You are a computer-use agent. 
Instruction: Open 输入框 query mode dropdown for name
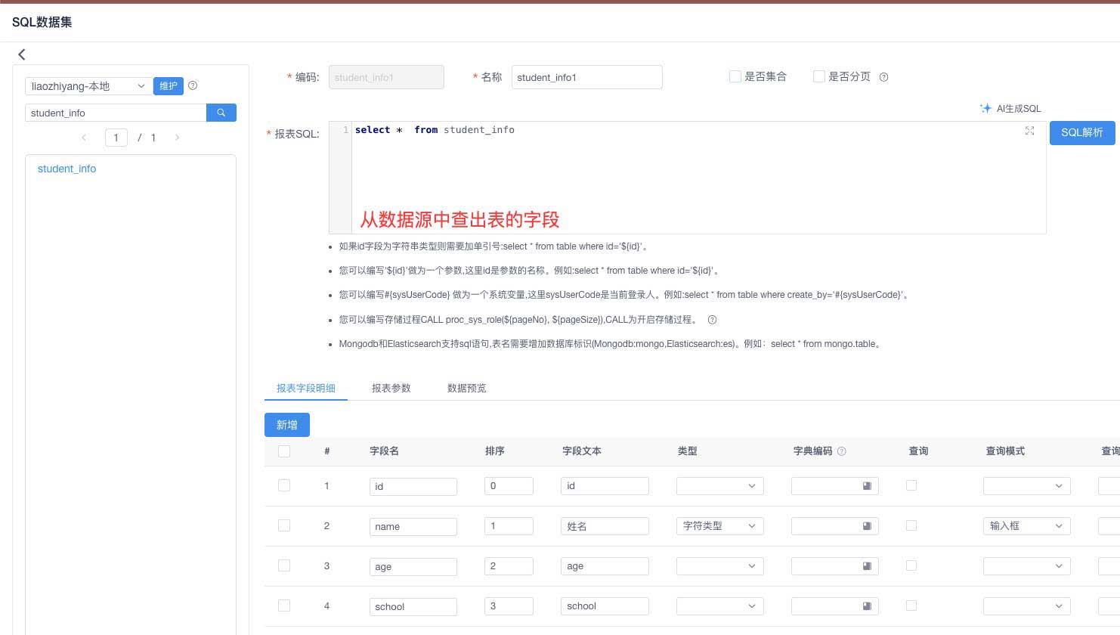(1027, 526)
